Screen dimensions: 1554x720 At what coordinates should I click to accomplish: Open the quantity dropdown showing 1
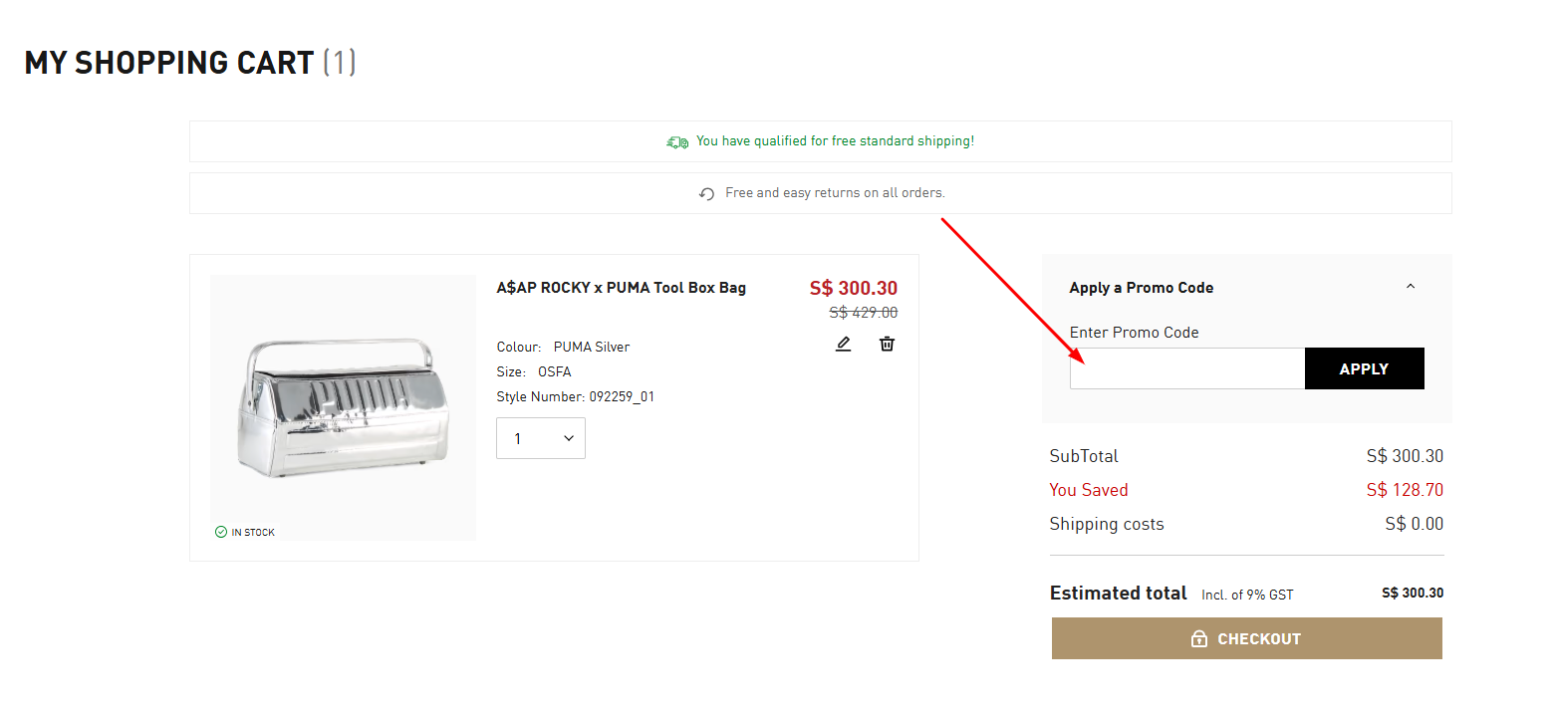[541, 438]
